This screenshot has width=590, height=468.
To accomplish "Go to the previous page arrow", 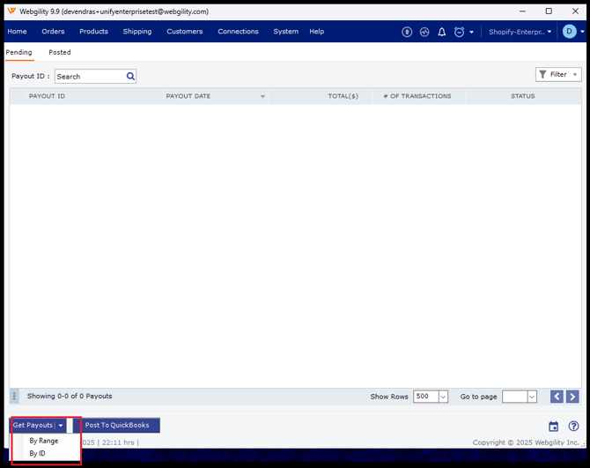I will pyautogui.click(x=557, y=397).
